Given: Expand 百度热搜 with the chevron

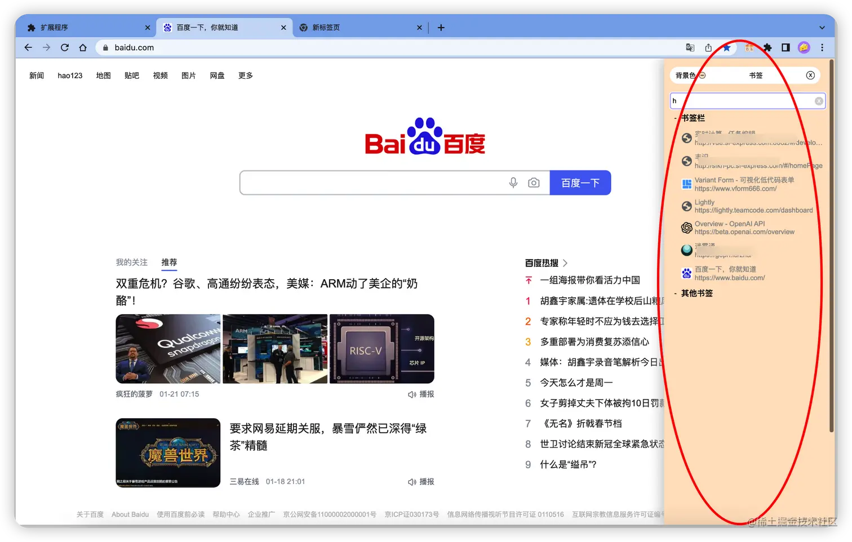Looking at the screenshot, I should [x=565, y=263].
